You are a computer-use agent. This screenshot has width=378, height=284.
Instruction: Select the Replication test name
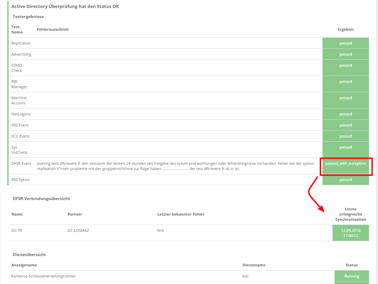pyautogui.click(x=21, y=43)
